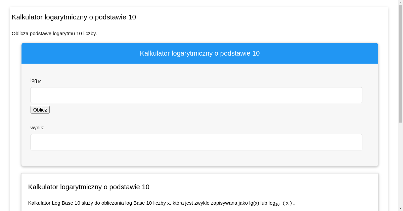
Task: Click the main page title heading
Action: (74, 17)
